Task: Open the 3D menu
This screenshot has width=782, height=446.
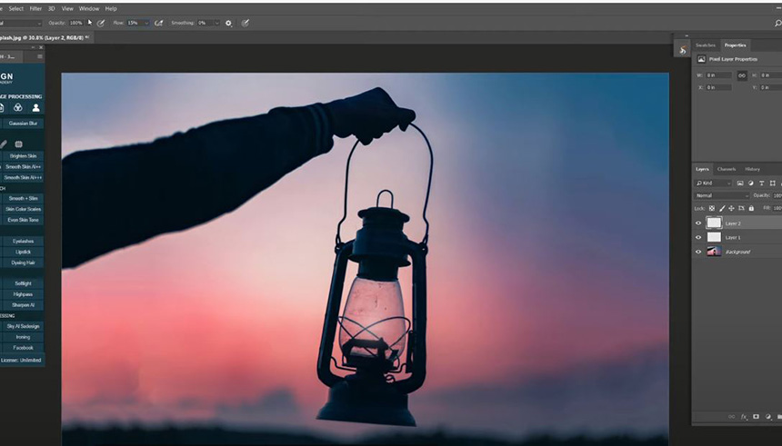Action: tap(51, 8)
